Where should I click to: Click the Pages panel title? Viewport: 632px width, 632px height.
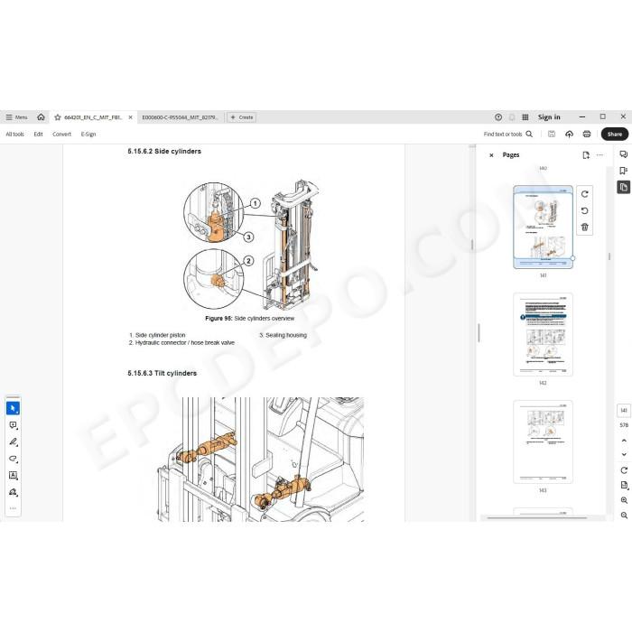pos(511,155)
